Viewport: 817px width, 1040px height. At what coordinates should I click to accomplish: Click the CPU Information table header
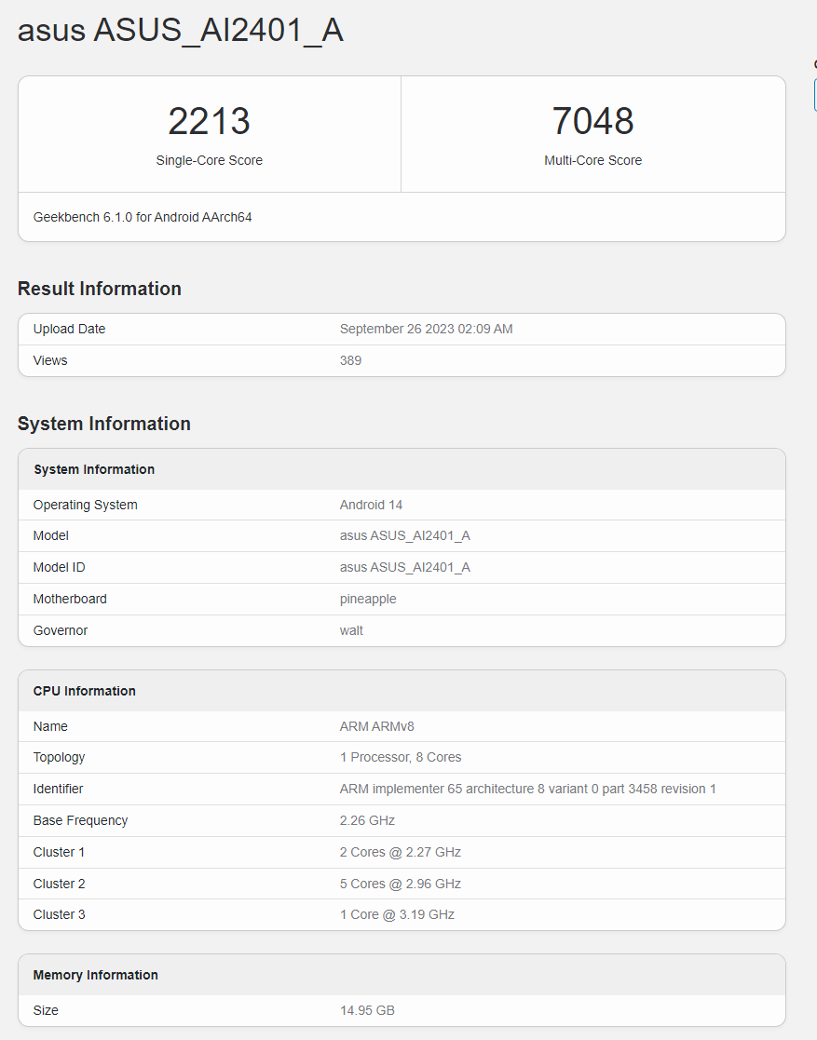click(x=84, y=691)
